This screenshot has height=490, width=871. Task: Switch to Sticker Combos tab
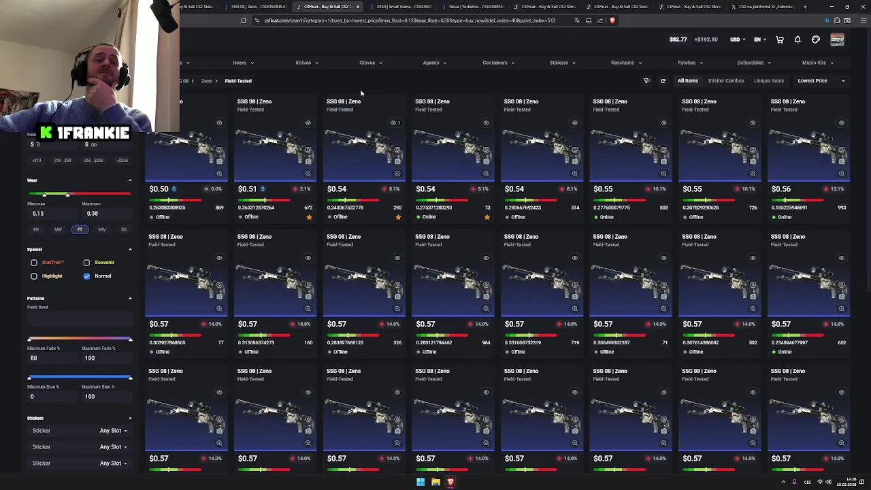pos(726,81)
